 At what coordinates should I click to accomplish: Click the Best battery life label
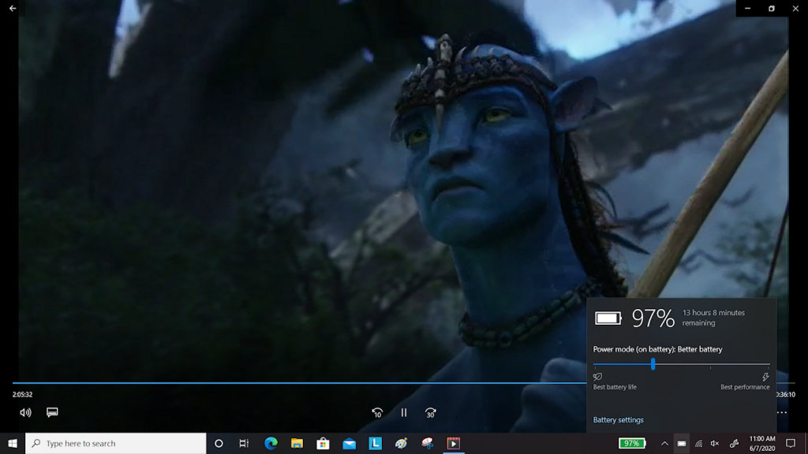pyautogui.click(x=615, y=387)
